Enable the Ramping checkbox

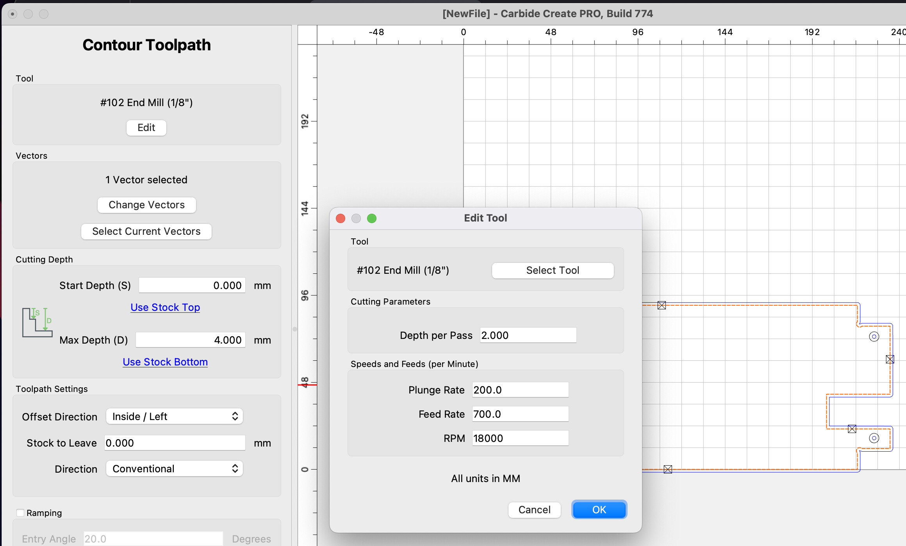click(x=20, y=513)
